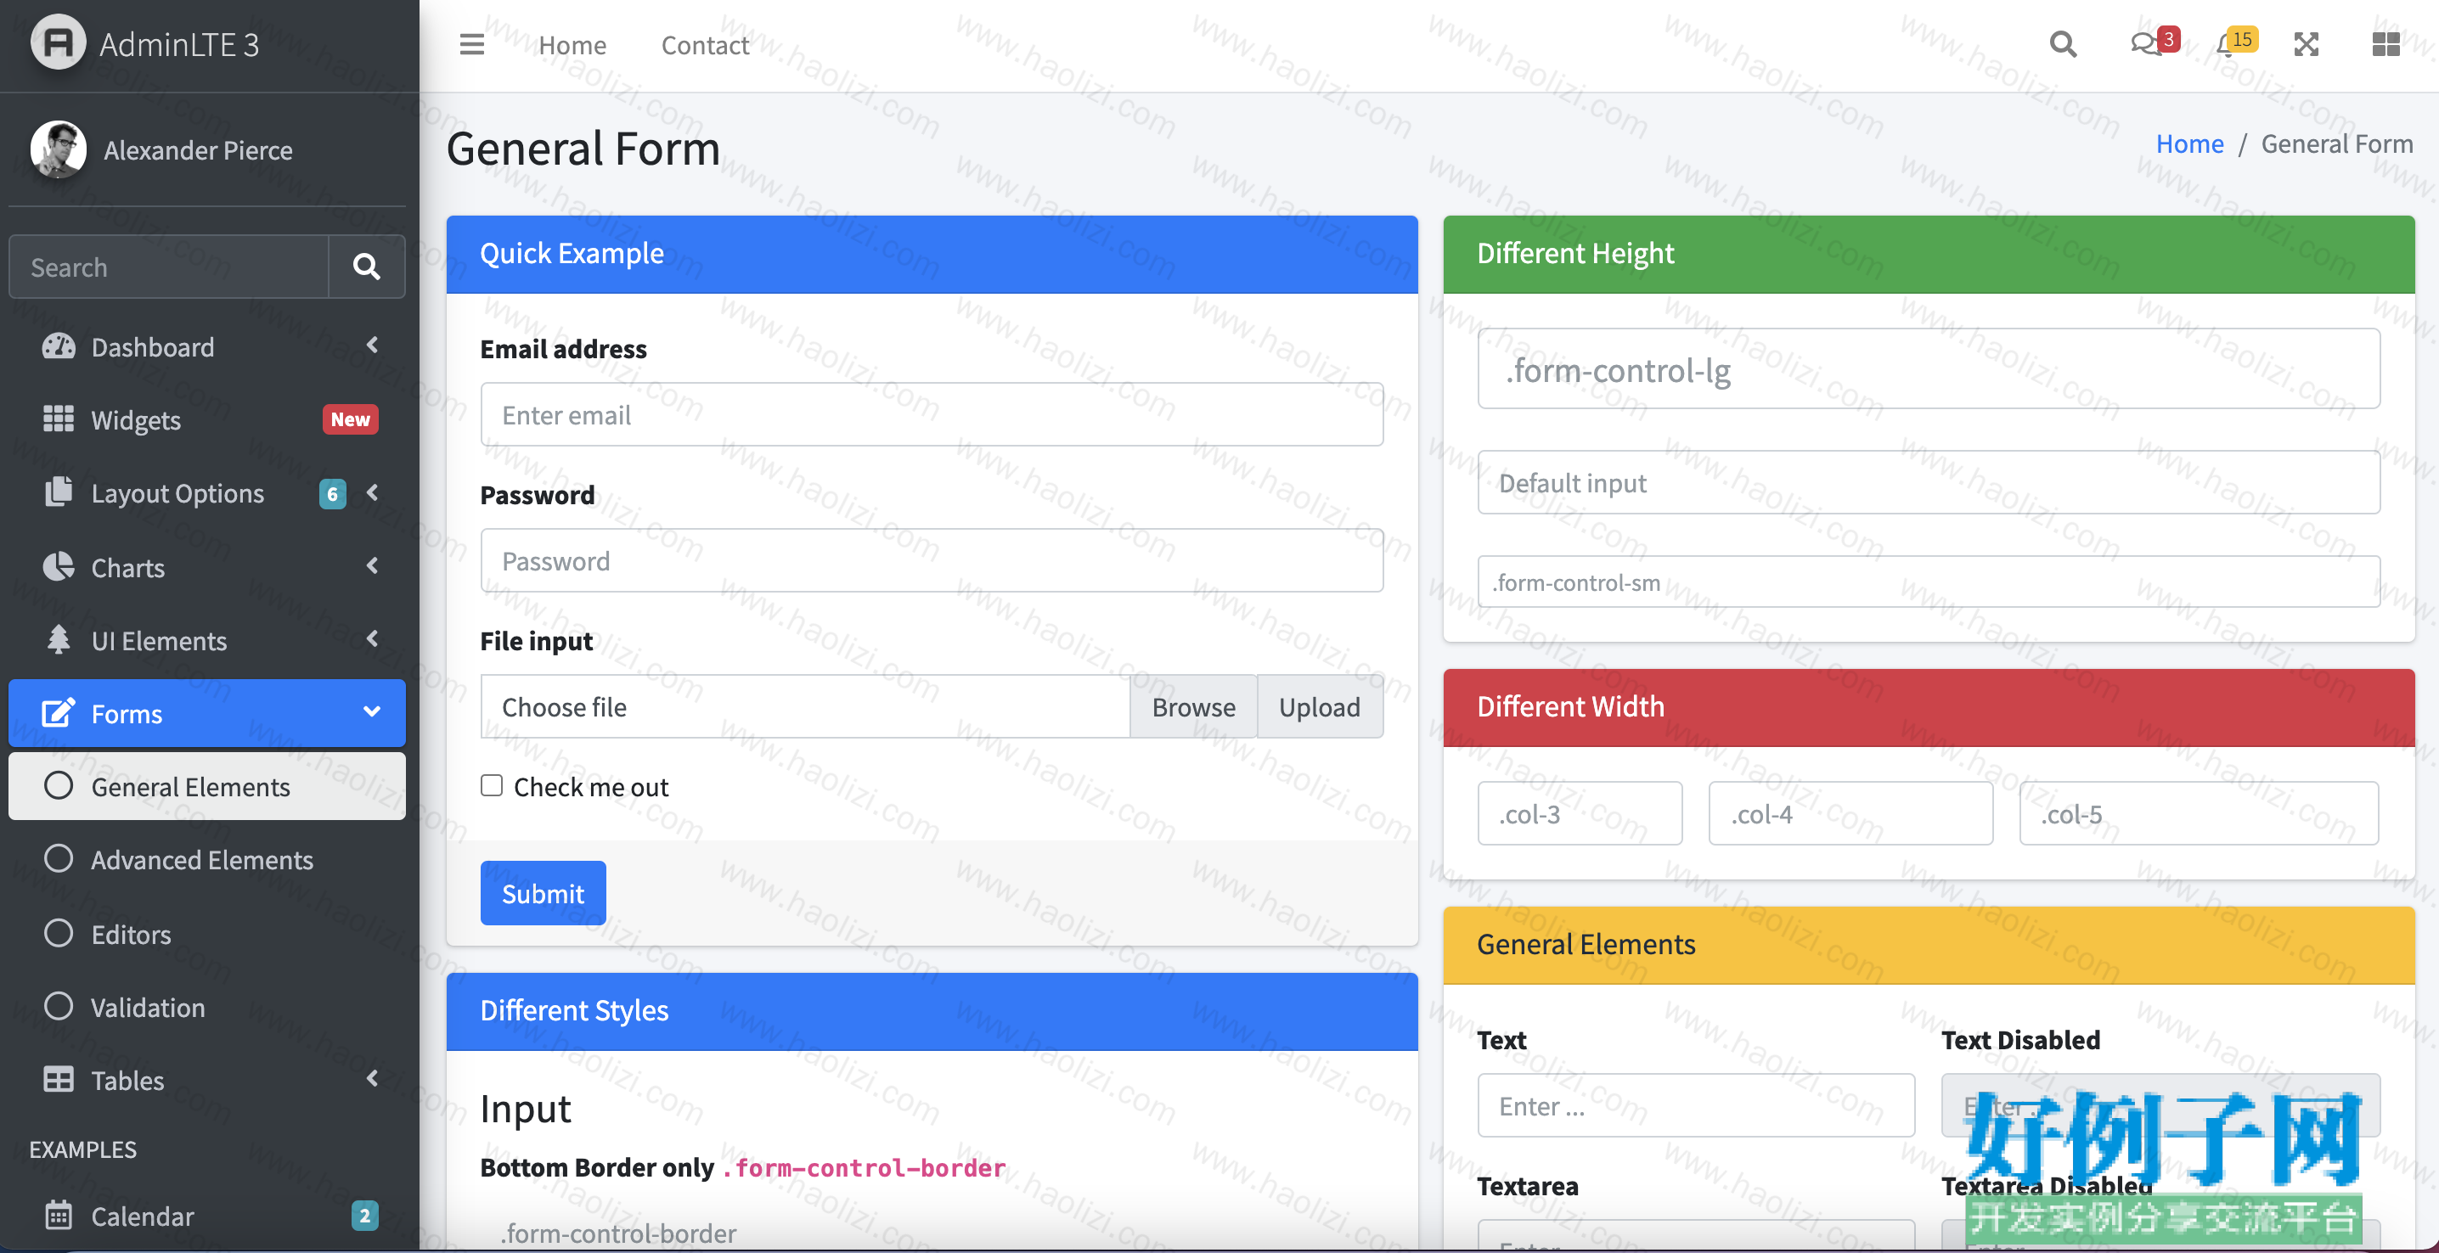Open notifications bell with 15 badge

pos(2235,42)
